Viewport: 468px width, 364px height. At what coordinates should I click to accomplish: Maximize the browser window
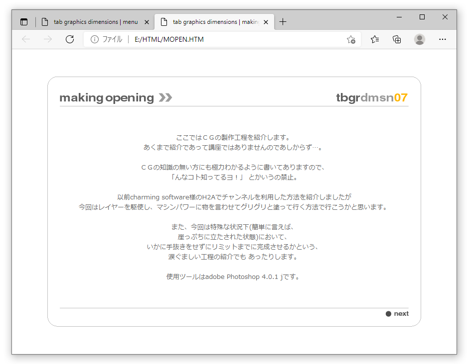click(422, 17)
